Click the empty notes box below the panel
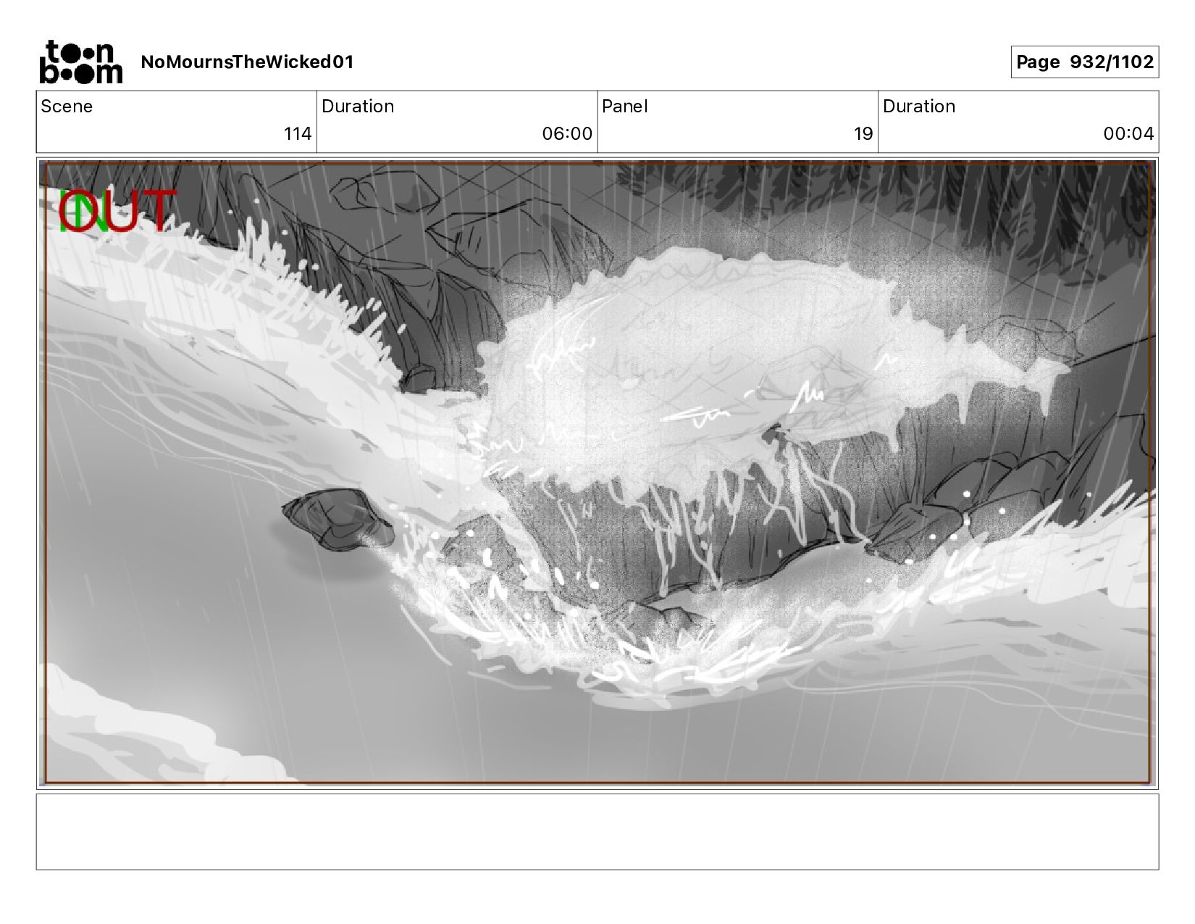This screenshot has height=924, width=1195. pyautogui.click(x=597, y=832)
